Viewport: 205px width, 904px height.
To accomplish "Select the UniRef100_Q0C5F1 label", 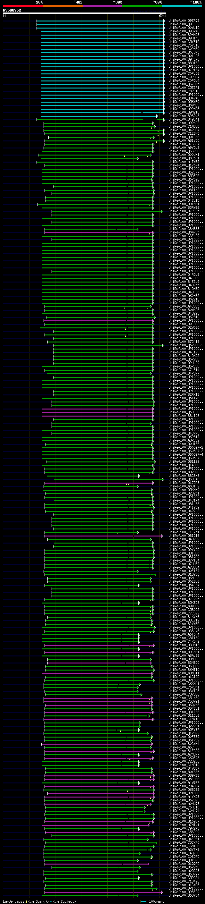I will tap(184, 158).
